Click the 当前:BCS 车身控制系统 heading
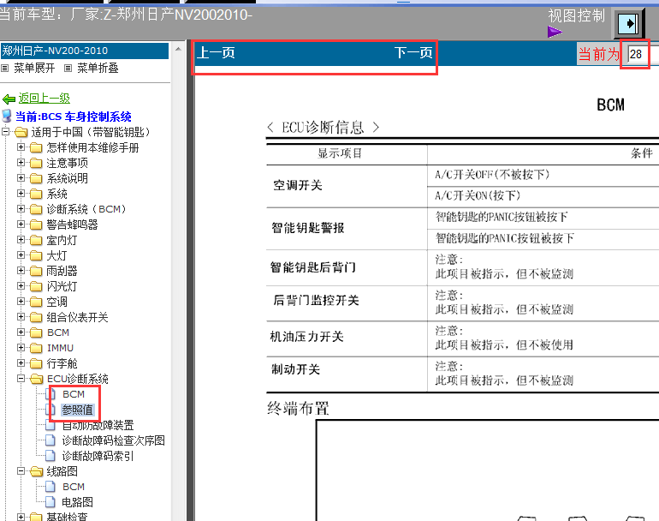 tap(74, 117)
